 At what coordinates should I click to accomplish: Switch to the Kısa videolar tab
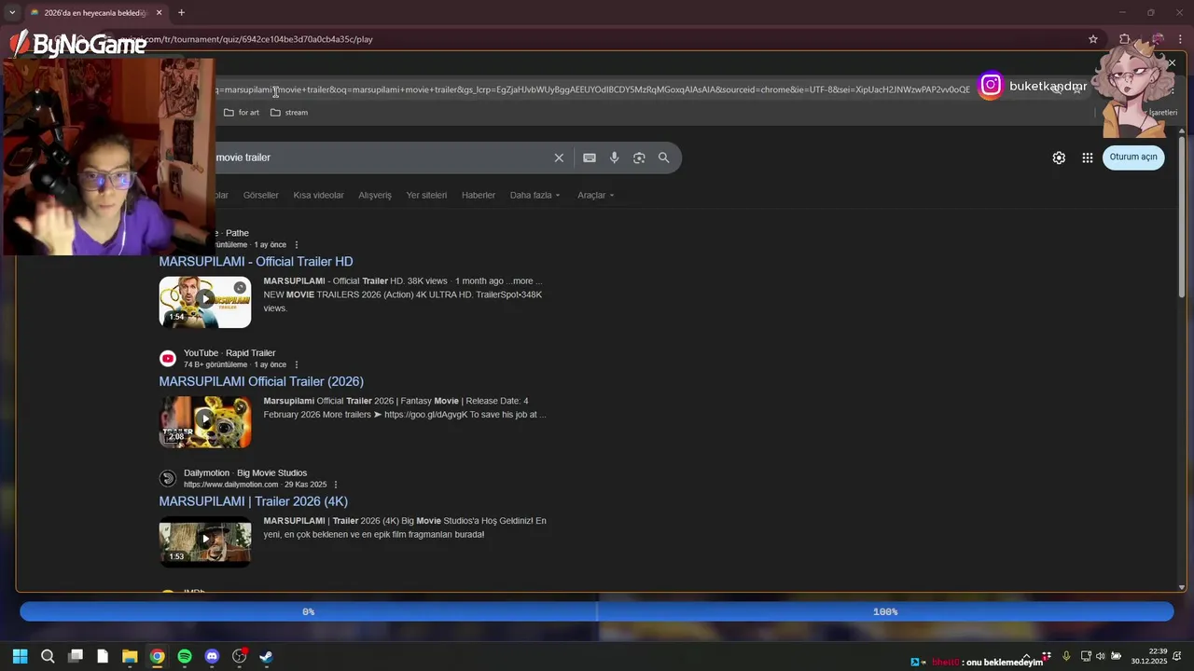click(x=319, y=196)
